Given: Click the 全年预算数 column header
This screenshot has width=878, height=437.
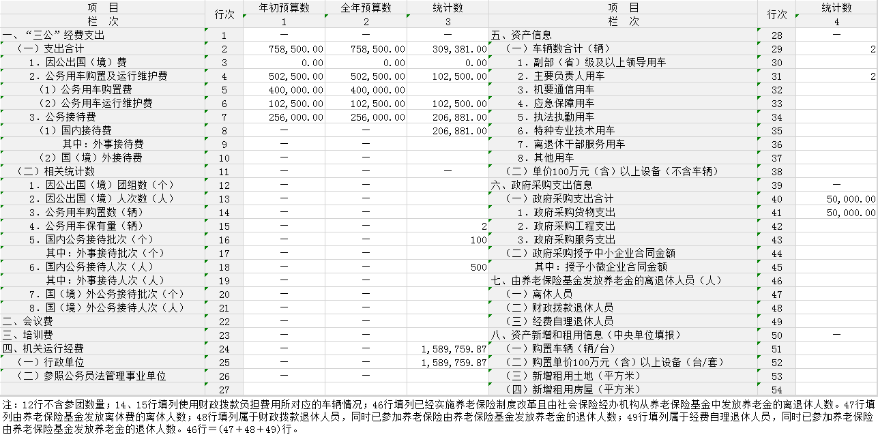Looking at the screenshot, I should coord(366,7).
